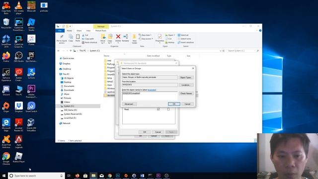Open the Minecraft desktop icon

click(31, 6)
